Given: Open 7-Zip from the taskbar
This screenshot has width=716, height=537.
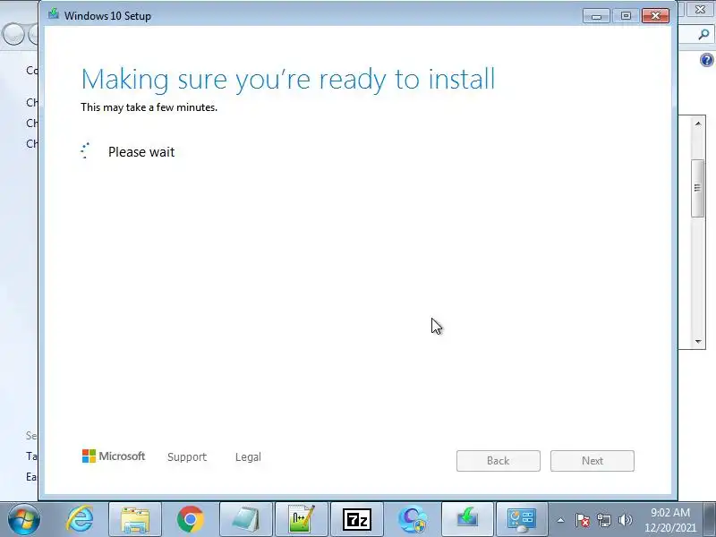Looking at the screenshot, I should click(356, 520).
